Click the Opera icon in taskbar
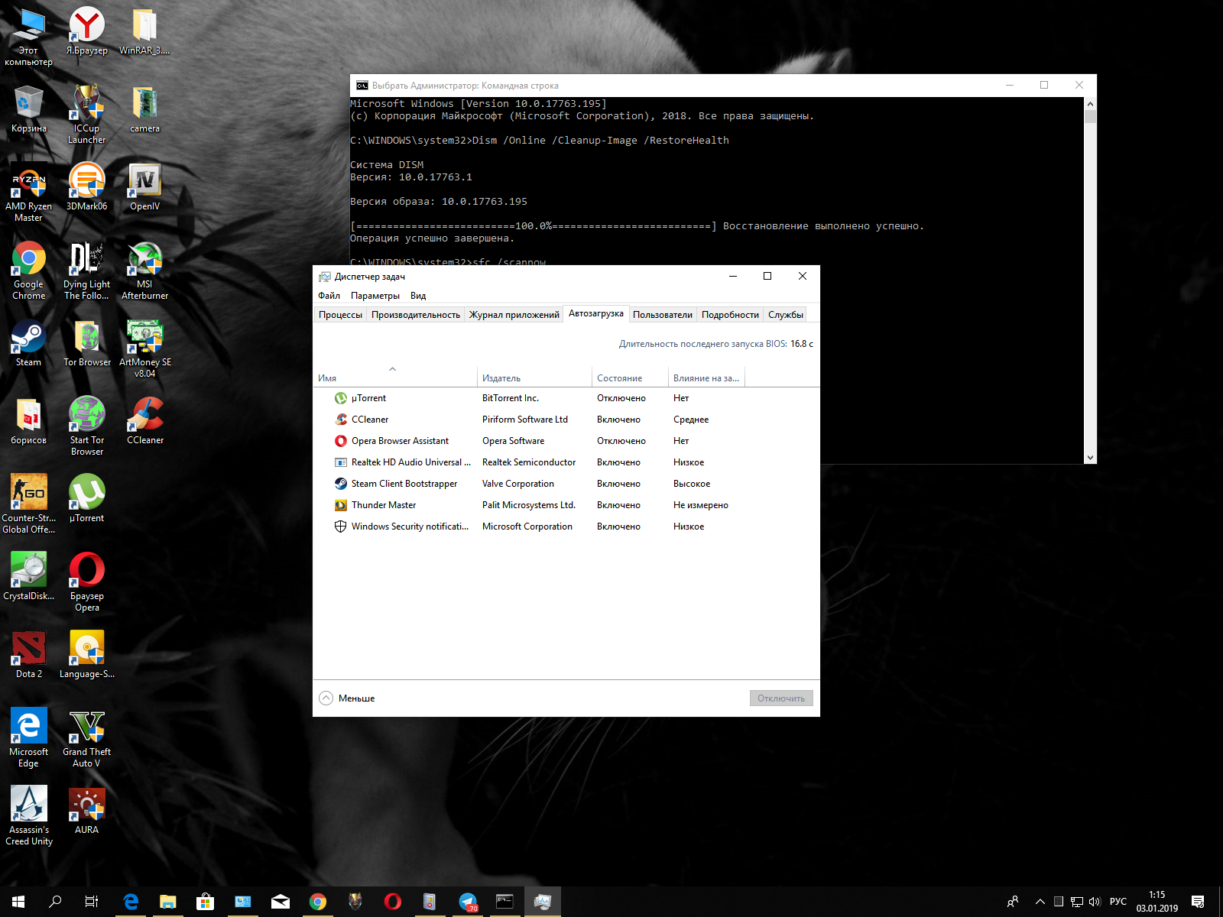The width and height of the screenshot is (1223, 917). coord(393,902)
